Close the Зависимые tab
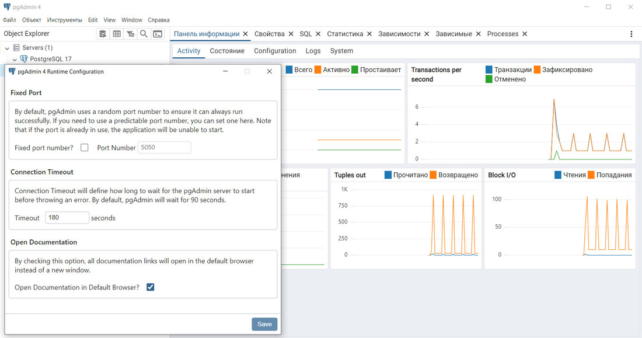 click(478, 34)
